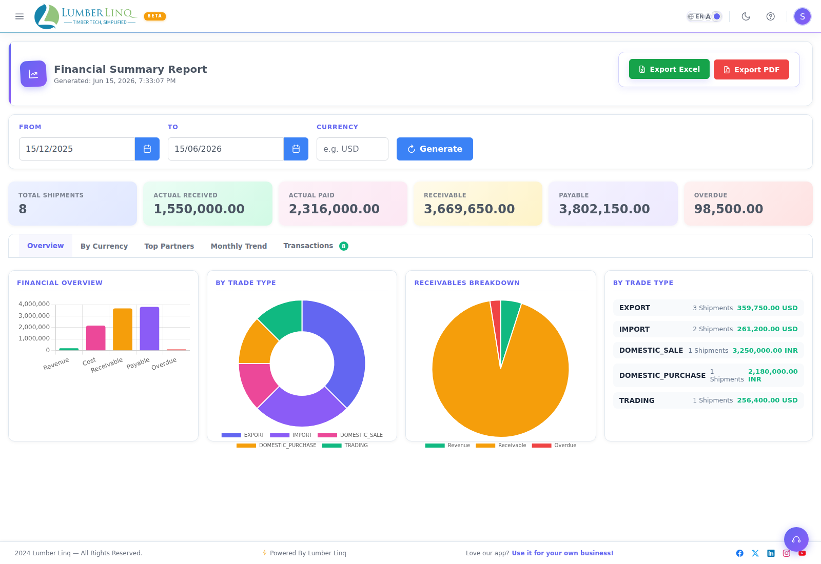The width and height of the screenshot is (821, 564).
Task: Follow 'Use it for your own business!' link
Action: [562, 553]
